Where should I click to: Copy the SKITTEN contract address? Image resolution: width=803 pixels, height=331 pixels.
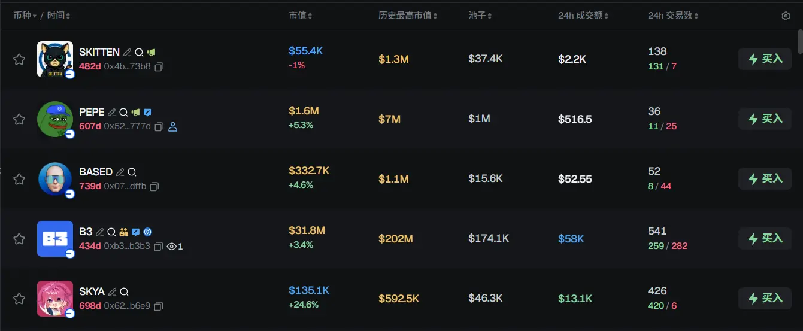tap(159, 67)
